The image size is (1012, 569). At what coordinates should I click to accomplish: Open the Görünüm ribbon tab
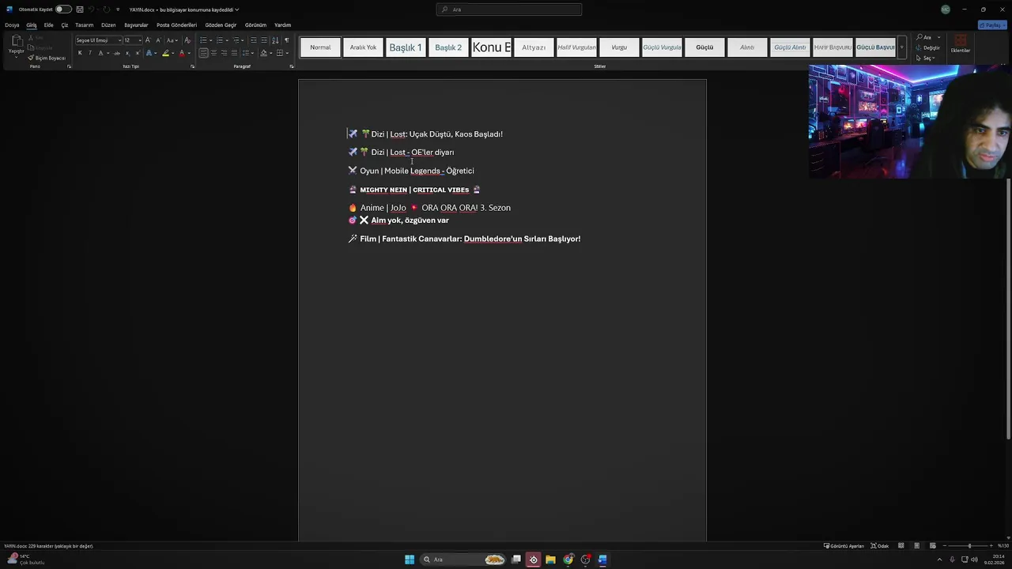tap(255, 24)
